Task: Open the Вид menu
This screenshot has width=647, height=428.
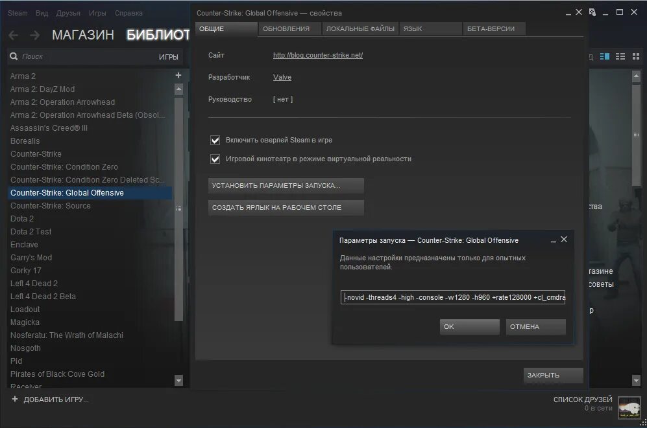Action: [42, 13]
